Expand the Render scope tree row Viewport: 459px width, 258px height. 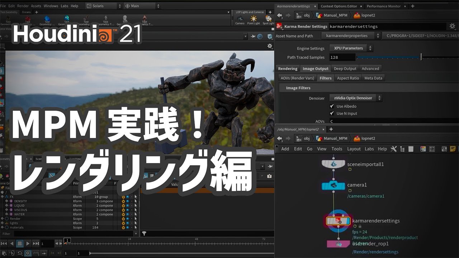coord(2,219)
